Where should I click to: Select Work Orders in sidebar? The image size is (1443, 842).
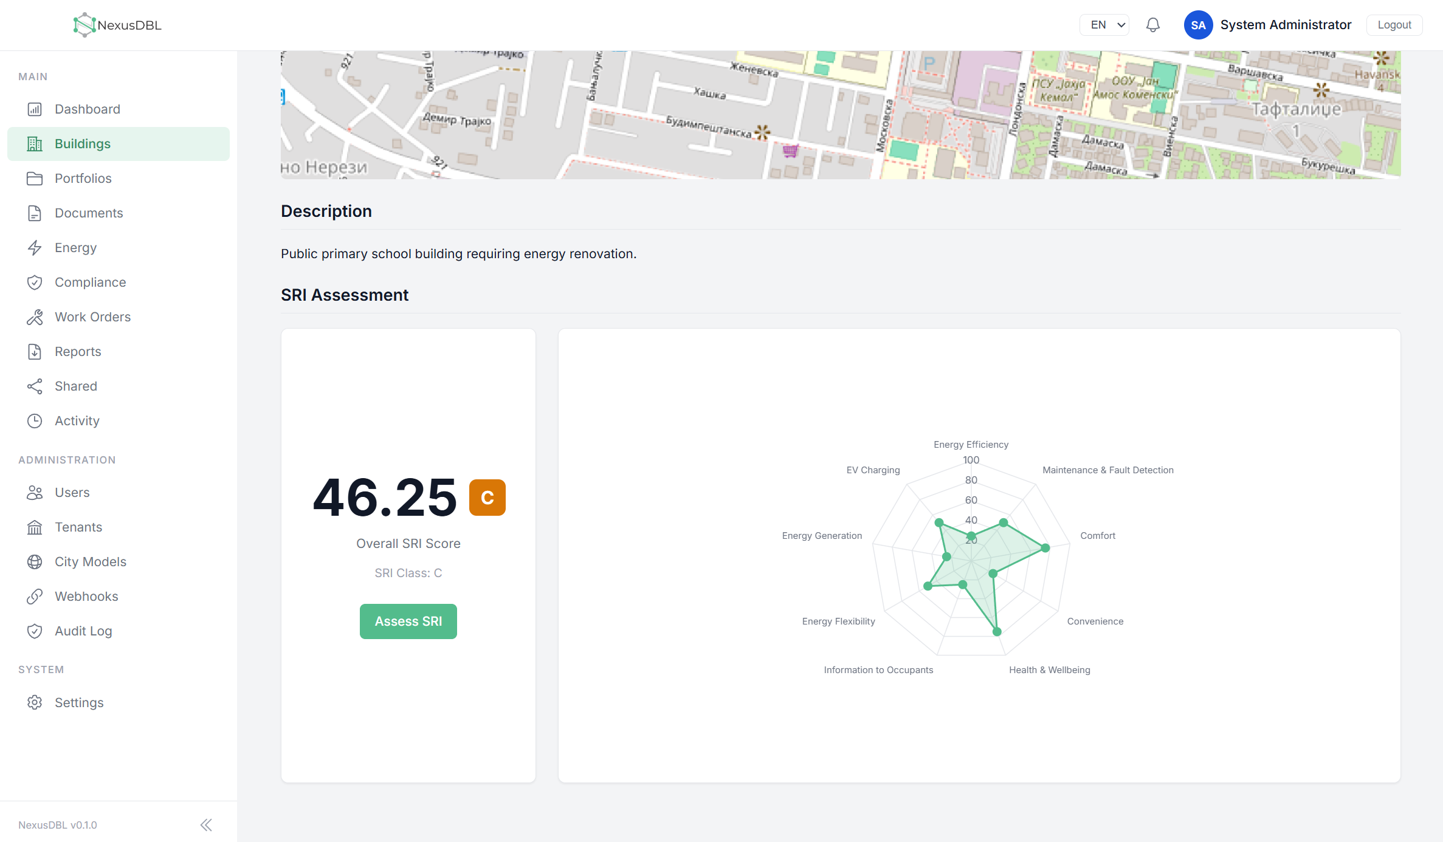point(119,317)
